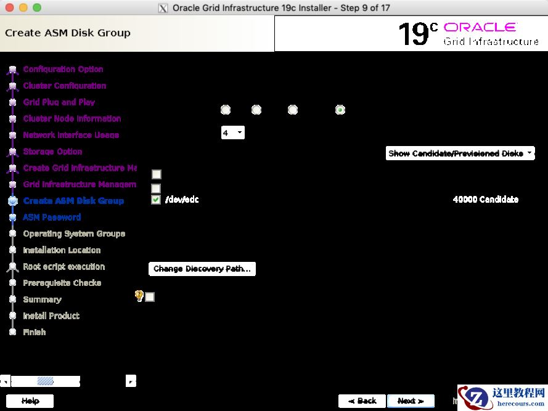Go to Network Interface Usage step

pyautogui.click(x=71, y=135)
